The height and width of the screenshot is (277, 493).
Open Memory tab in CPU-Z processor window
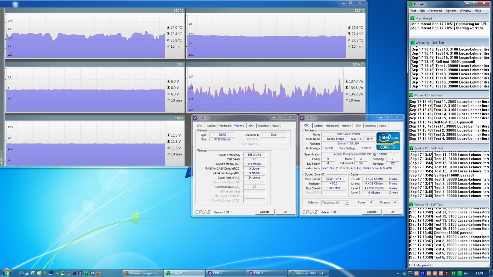pyautogui.click(x=346, y=126)
